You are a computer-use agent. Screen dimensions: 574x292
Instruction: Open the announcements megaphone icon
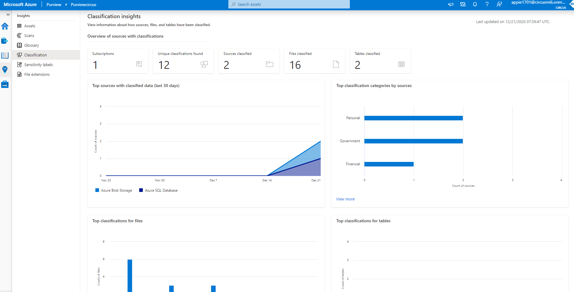point(451,4)
